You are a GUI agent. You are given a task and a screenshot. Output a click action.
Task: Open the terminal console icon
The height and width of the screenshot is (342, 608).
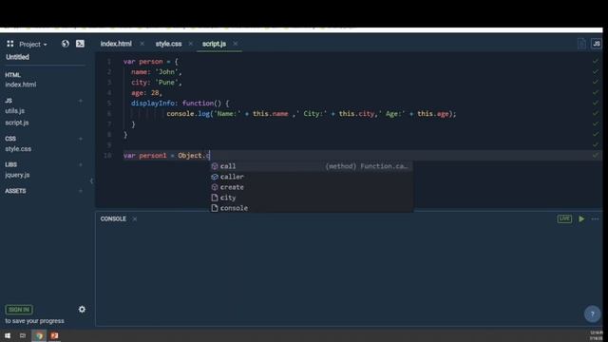click(80, 44)
